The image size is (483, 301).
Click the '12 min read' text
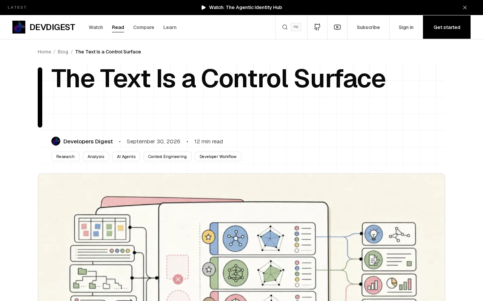pos(209,141)
